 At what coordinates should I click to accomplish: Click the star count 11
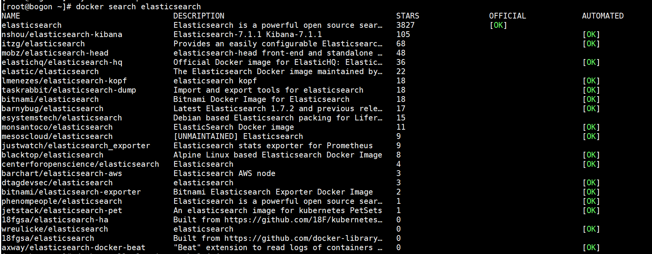pyautogui.click(x=401, y=127)
